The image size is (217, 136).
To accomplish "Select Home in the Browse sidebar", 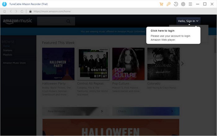I will coord(6,46).
